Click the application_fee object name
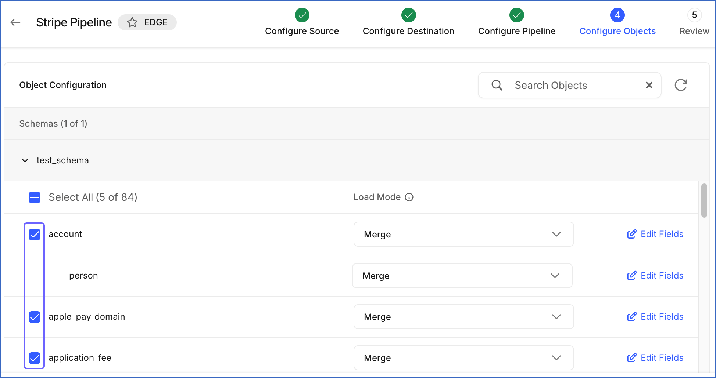This screenshot has width=716, height=378. coord(80,358)
